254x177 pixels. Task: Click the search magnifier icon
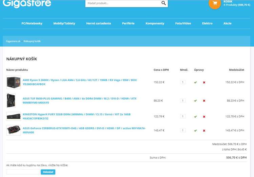[164, 3]
